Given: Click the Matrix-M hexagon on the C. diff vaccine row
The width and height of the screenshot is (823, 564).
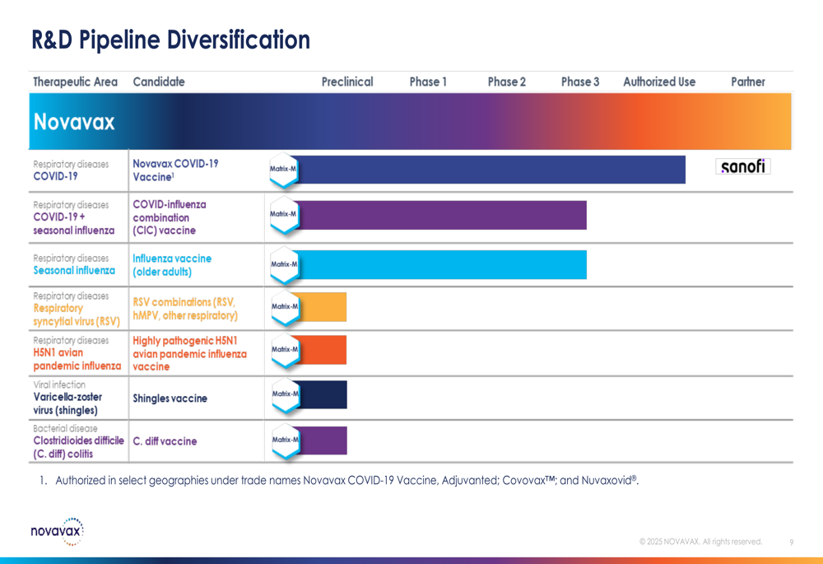Looking at the screenshot, I should 286,440.
